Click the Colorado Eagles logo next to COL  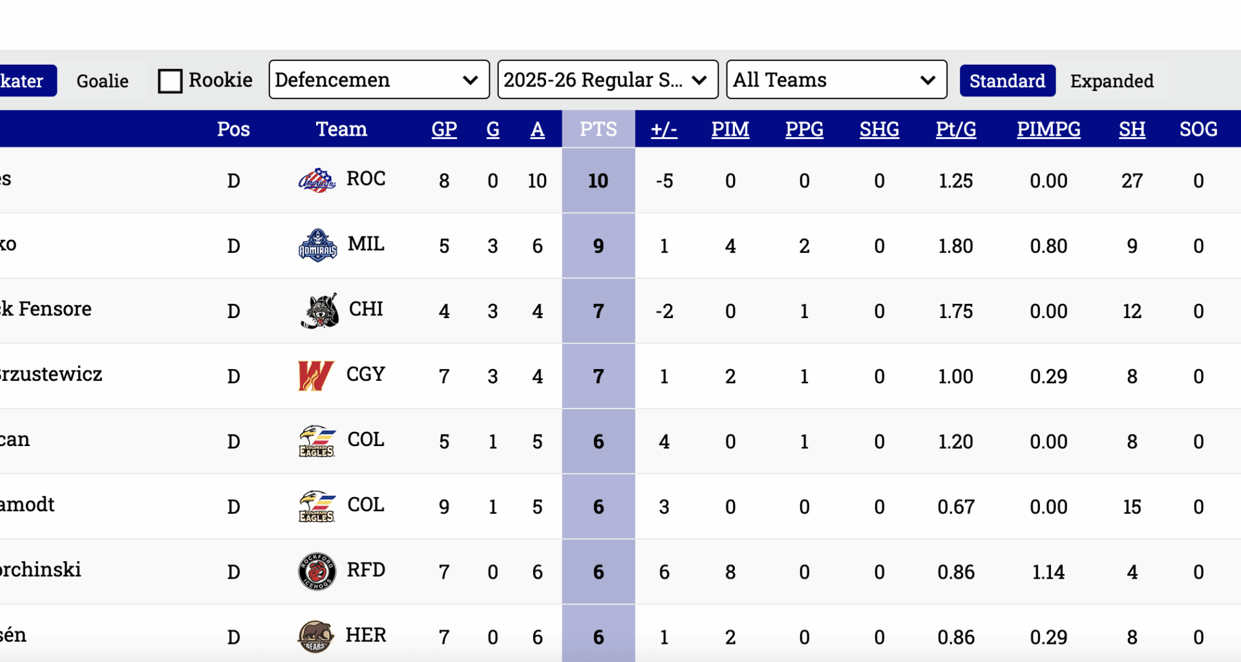pyautogui.click(x=317, y=442)
